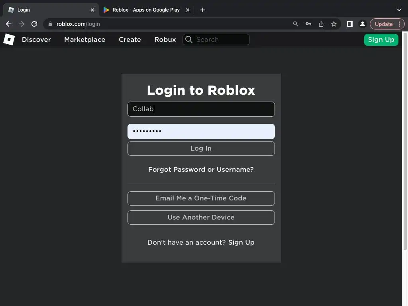Open the Chrome three-dot menu
408x306 pixels.
(399, 24)
